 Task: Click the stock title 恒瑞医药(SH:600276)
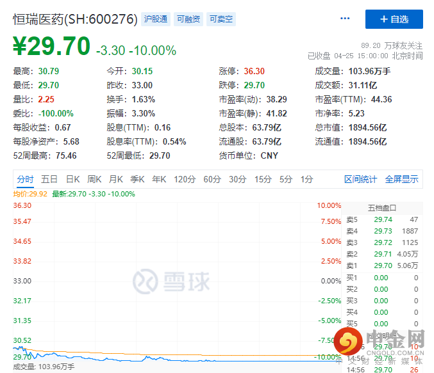coord(75,19)
